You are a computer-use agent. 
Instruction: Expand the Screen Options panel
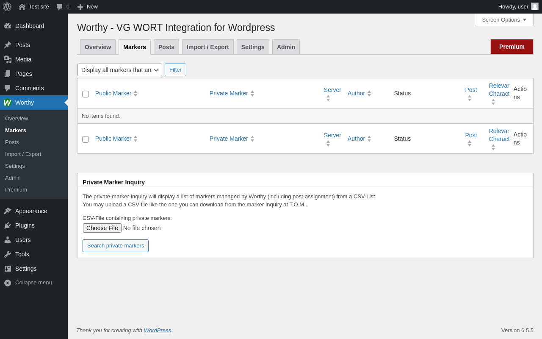504,19
